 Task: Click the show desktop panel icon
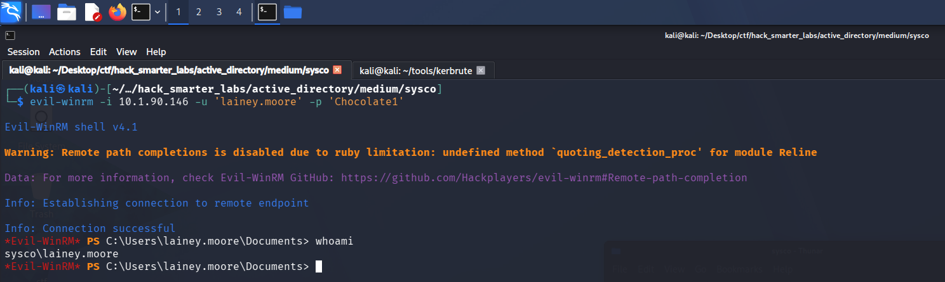[41, 11]
